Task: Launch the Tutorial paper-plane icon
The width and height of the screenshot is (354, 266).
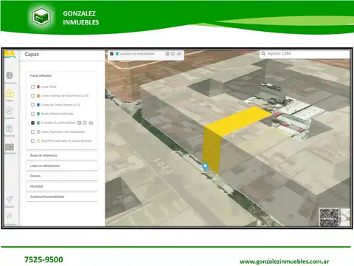Action: coord(10,199)
